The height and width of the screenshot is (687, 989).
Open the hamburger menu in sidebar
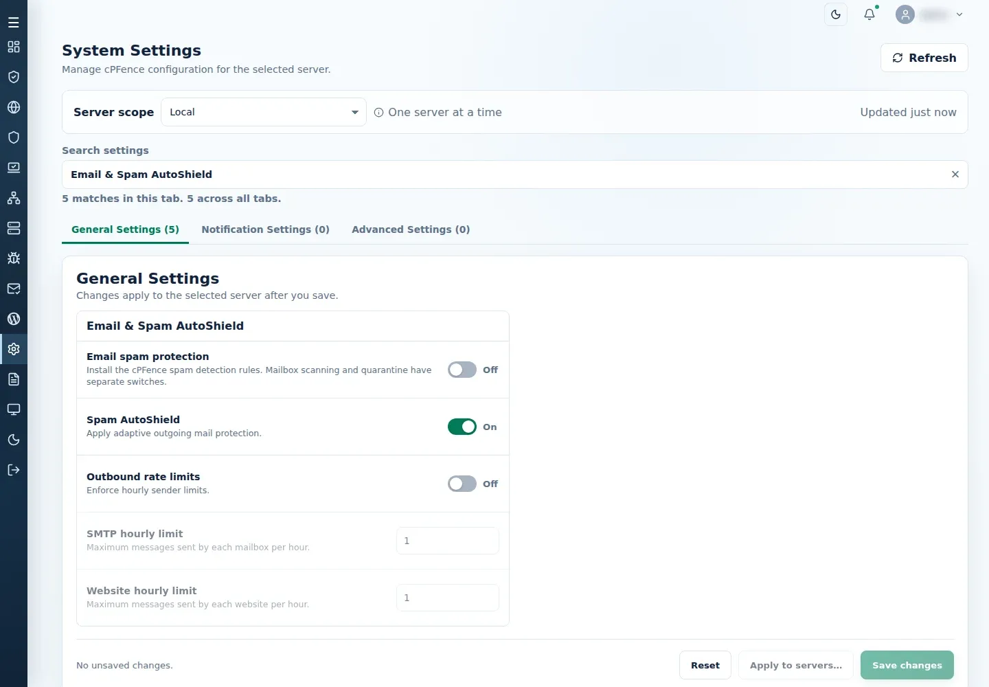coord(14,23)
